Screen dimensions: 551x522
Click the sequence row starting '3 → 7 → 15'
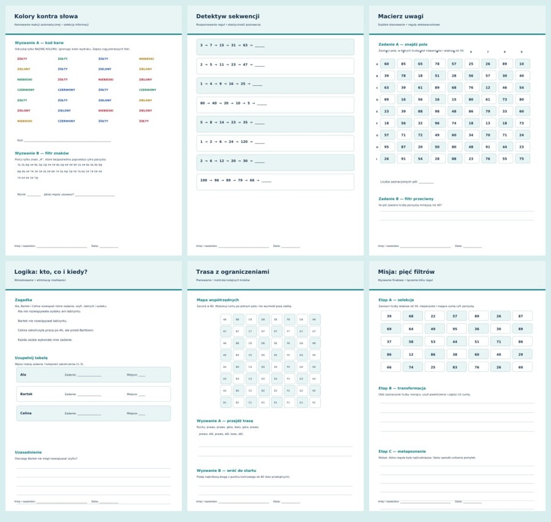click(275, 47)
